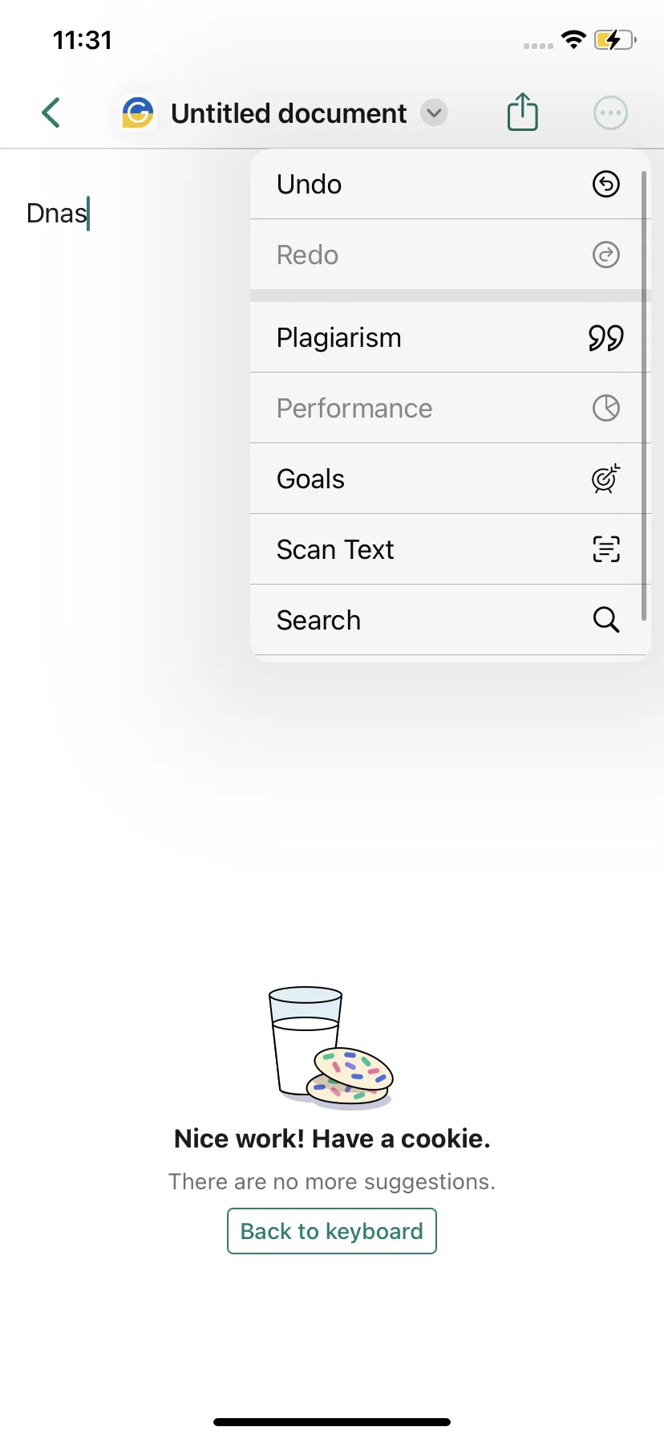
Task: Click the menu's vertical scrollbar
Action: (644, 395)
